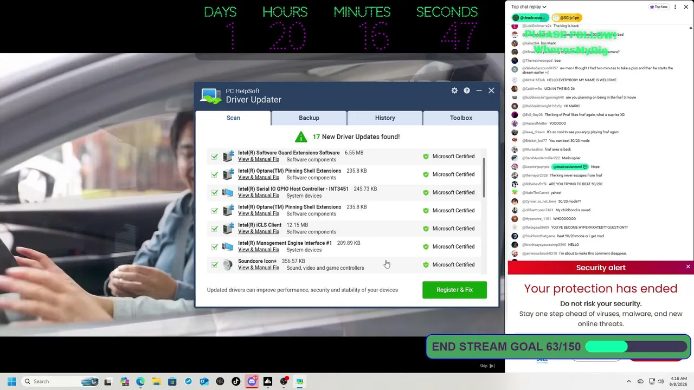Open Windows Start menu
694x390 pixels.
11,381
